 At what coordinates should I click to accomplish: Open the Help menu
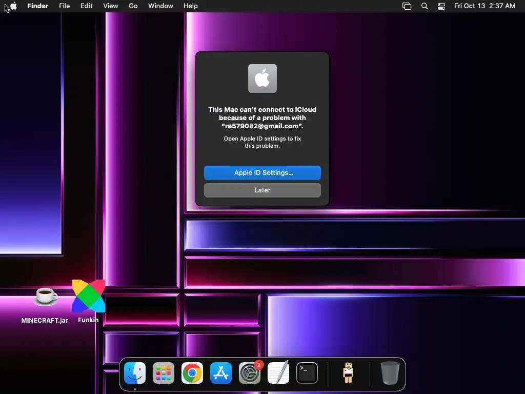191,6
